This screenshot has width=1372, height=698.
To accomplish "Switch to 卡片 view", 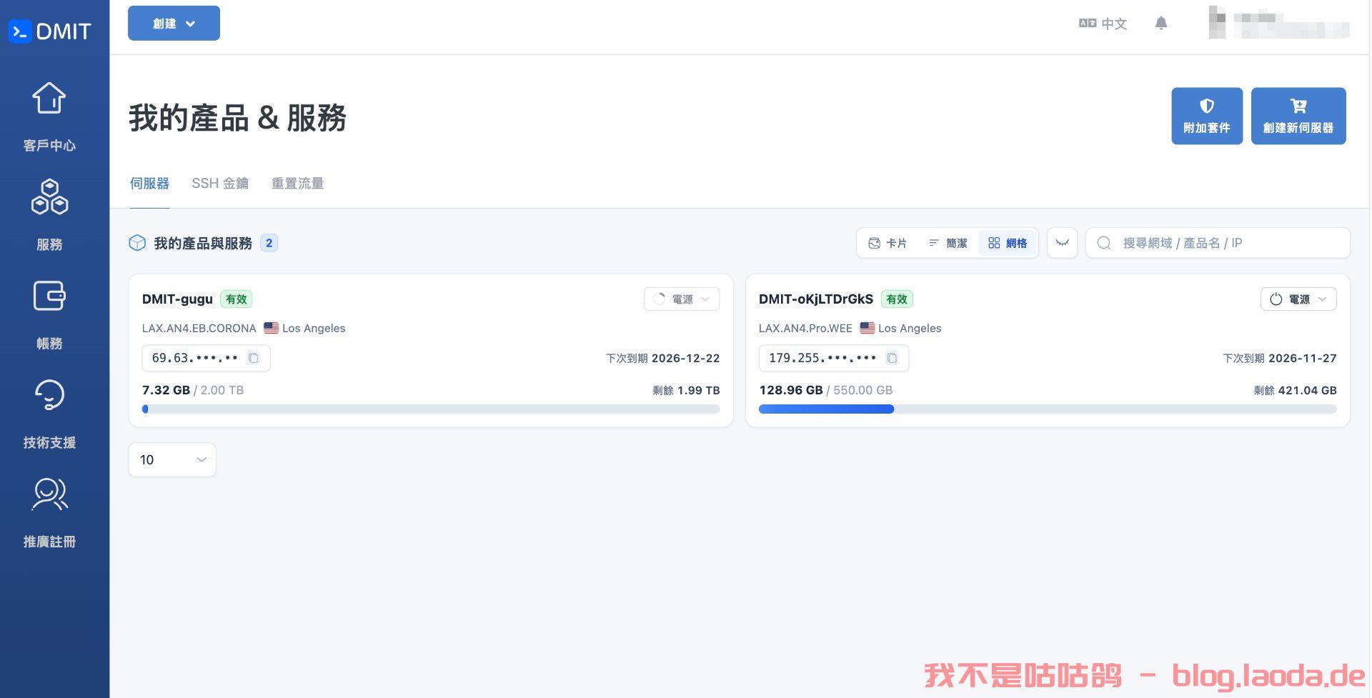I will click(x=887, y=243).
